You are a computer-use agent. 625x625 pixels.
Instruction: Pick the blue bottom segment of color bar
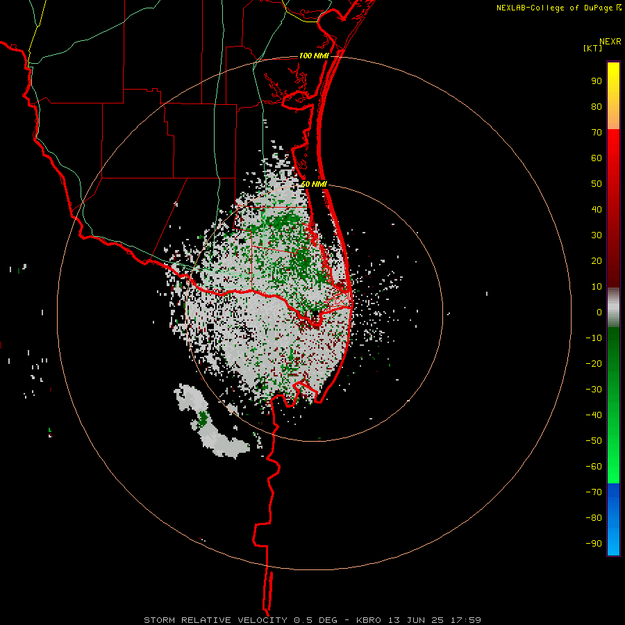coord(613,519)
